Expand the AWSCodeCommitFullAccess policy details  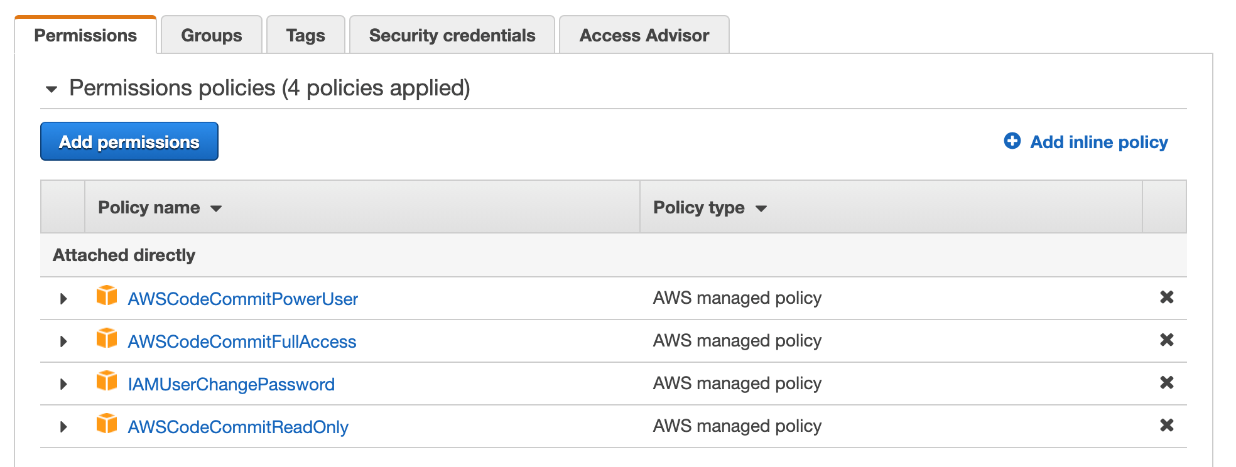[x=63, y=341]
